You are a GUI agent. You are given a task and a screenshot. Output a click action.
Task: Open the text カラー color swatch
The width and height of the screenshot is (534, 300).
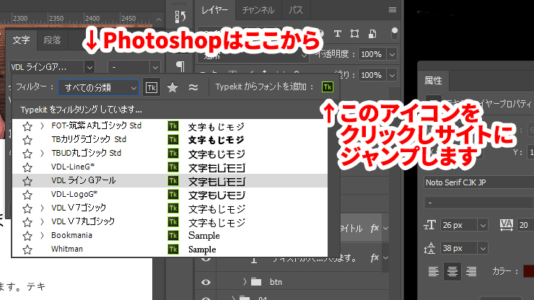click(x=528, y=271)
